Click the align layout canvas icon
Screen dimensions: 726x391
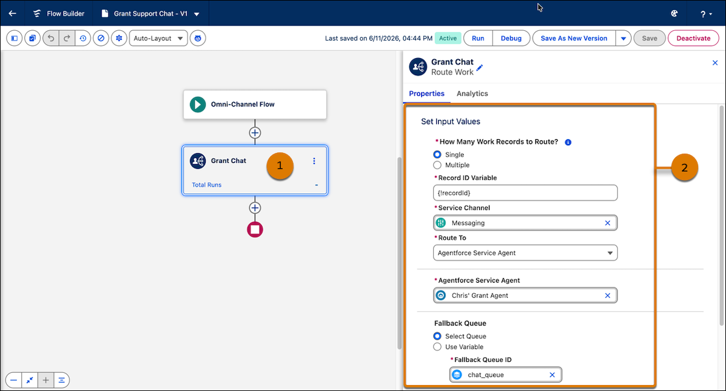coord(62,380)
